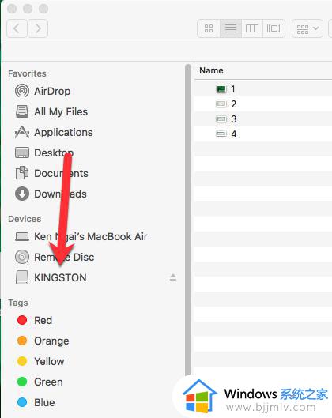Switch to column view mode
The height and width of the screenshot is (418, 332).
[x=252, y=28]
